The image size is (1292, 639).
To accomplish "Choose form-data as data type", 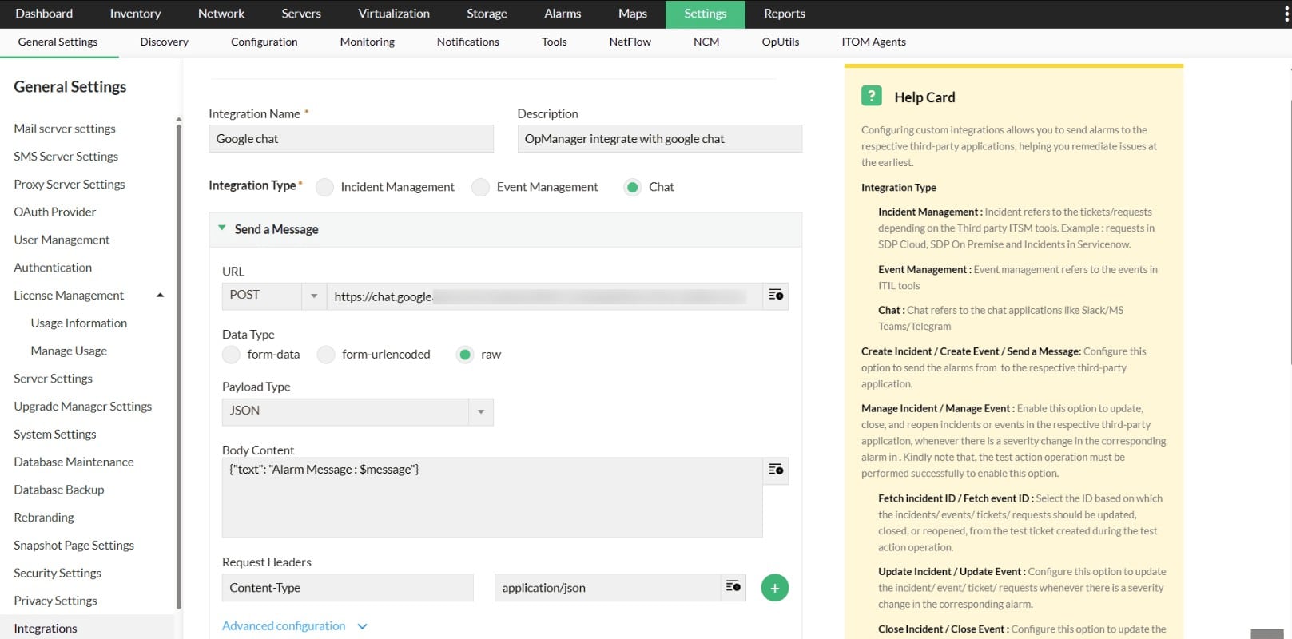I will pyautogui.click(x=231, y=355).
